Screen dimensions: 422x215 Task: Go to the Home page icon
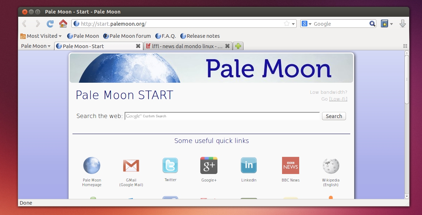pos(63,24)
